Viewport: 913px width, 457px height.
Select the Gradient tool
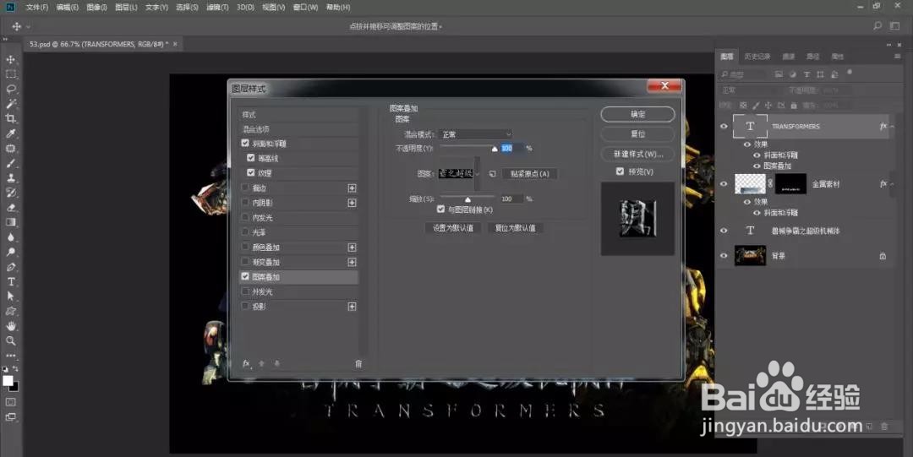(10, 222)
